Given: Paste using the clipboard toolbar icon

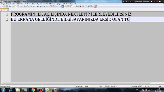Looking at the screenshot, I should [27, 6].
